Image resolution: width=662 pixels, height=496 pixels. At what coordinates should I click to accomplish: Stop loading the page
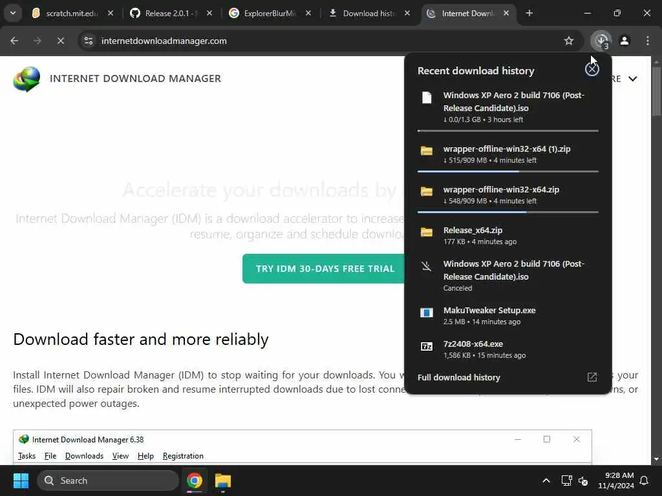coord(60,41)
